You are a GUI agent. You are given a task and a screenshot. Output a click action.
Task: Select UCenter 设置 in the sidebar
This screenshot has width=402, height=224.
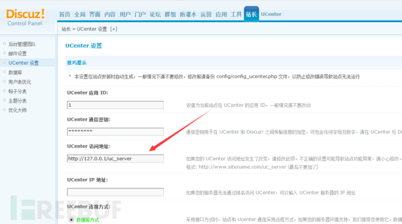point(23,63)
